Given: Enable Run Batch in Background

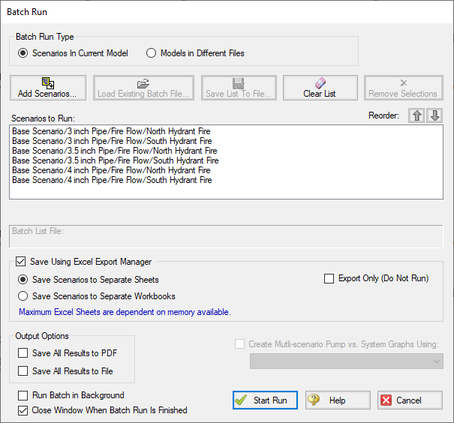Looking at the screenshot, I should (23, 395).
